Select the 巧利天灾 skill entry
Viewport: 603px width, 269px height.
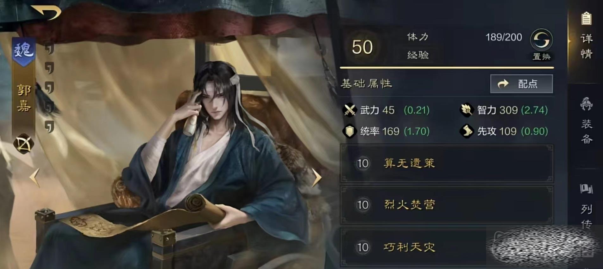tap(447, 247)
